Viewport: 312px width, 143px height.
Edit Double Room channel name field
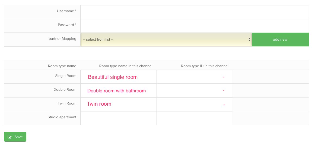119,90
